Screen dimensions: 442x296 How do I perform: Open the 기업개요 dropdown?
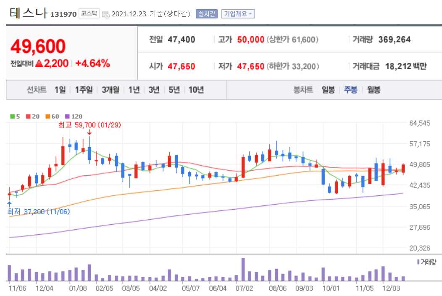pos(238,13)
